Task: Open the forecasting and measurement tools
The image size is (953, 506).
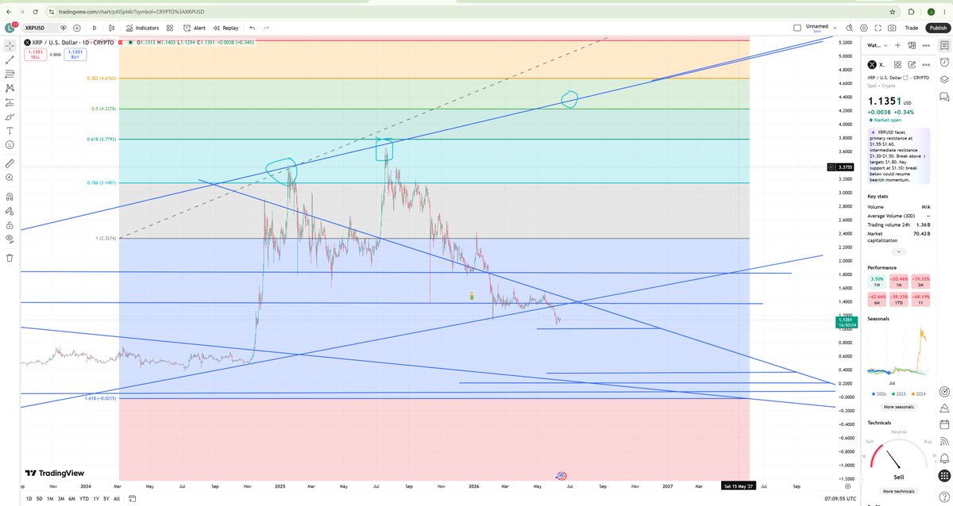Action: (10, 102)
